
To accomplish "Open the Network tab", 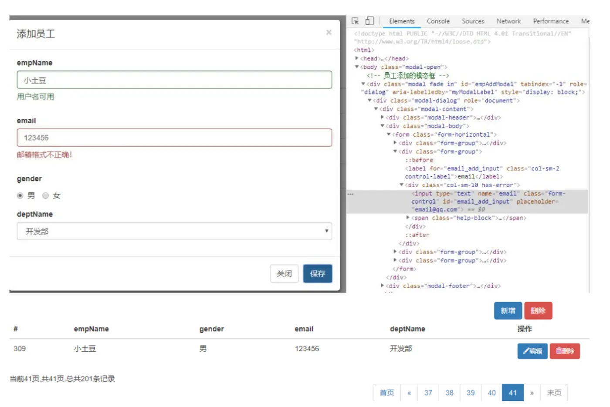I will [x=508, y=21].
